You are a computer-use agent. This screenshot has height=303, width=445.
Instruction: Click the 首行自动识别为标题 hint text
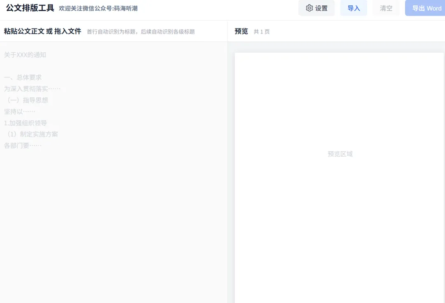(141, 32)
